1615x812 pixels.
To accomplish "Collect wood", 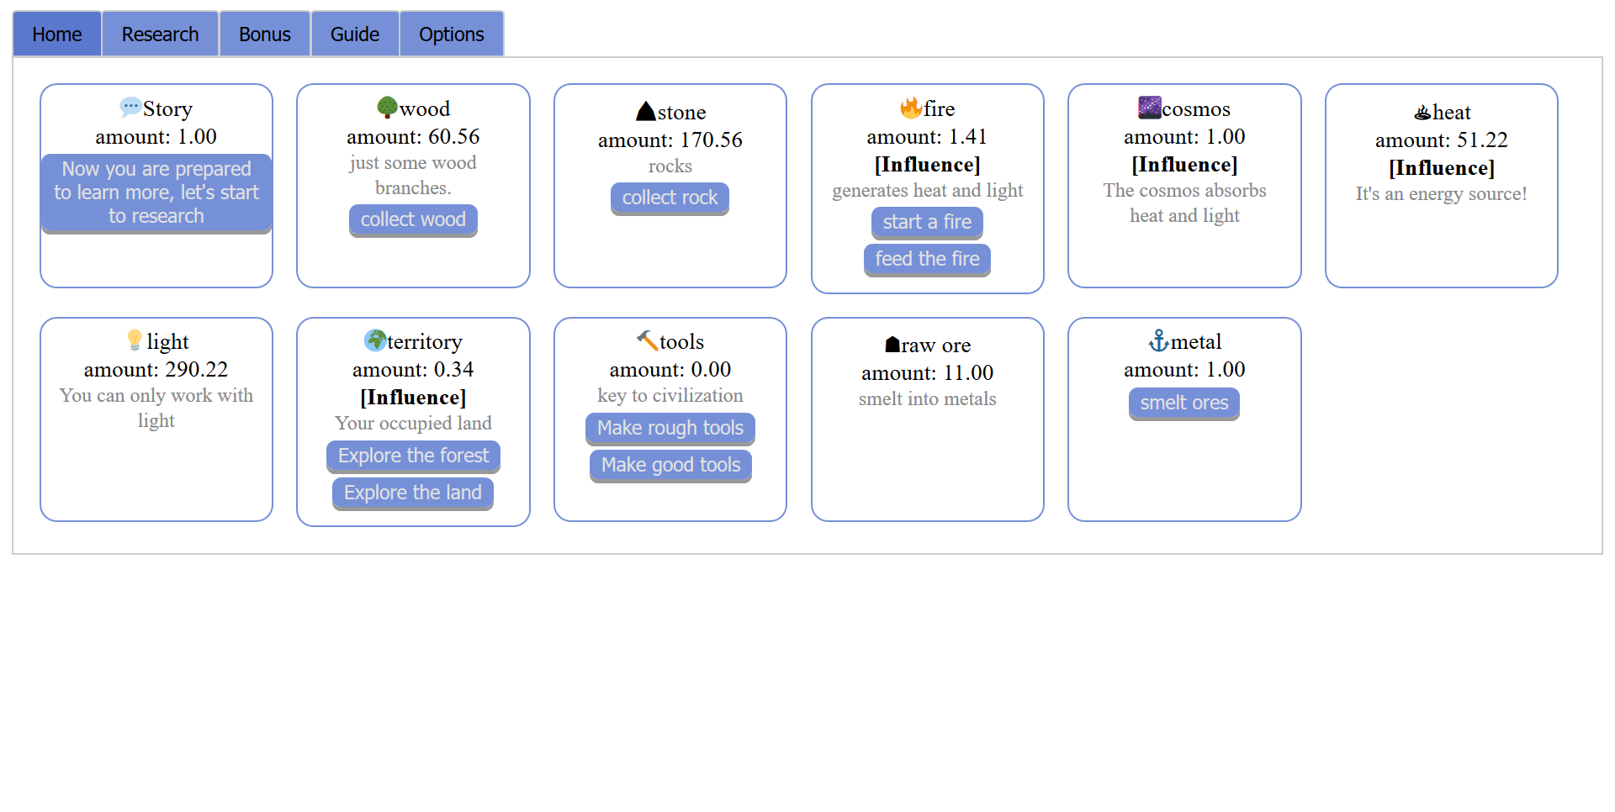I will click(x=413, y=220).
